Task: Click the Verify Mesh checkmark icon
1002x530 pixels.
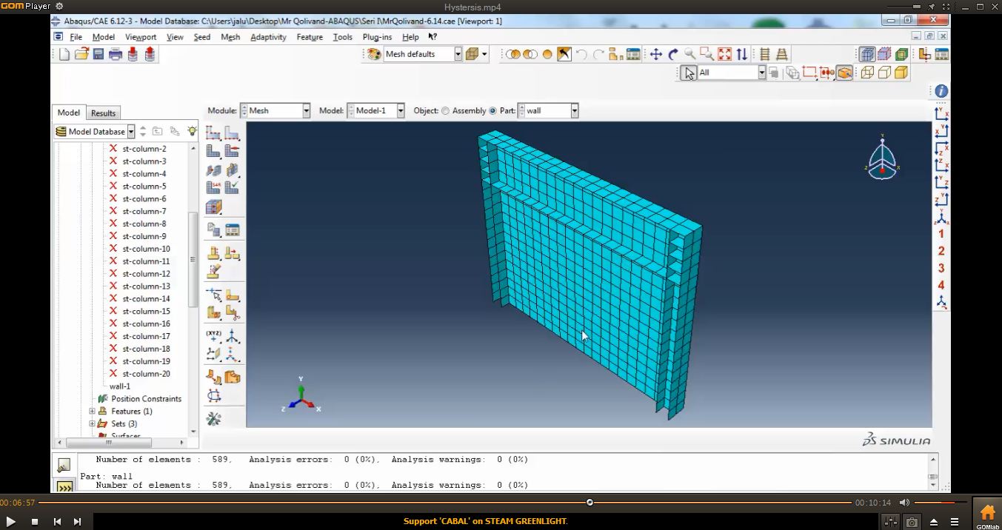Action: coord(232,188)
